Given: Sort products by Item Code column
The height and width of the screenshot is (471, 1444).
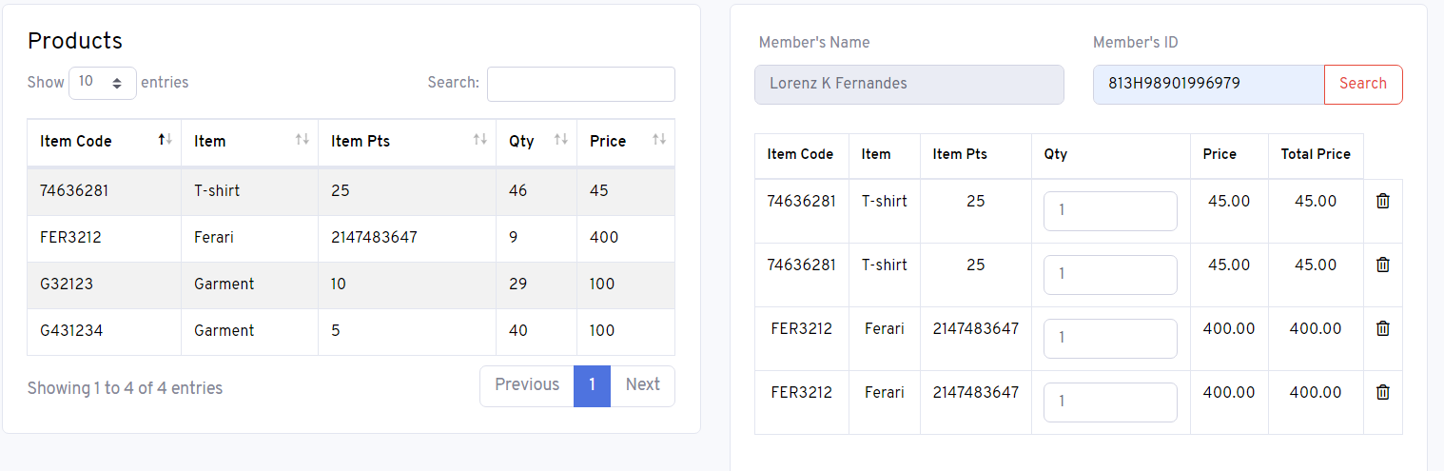Looking at the screenshot, I should (105, 142).
